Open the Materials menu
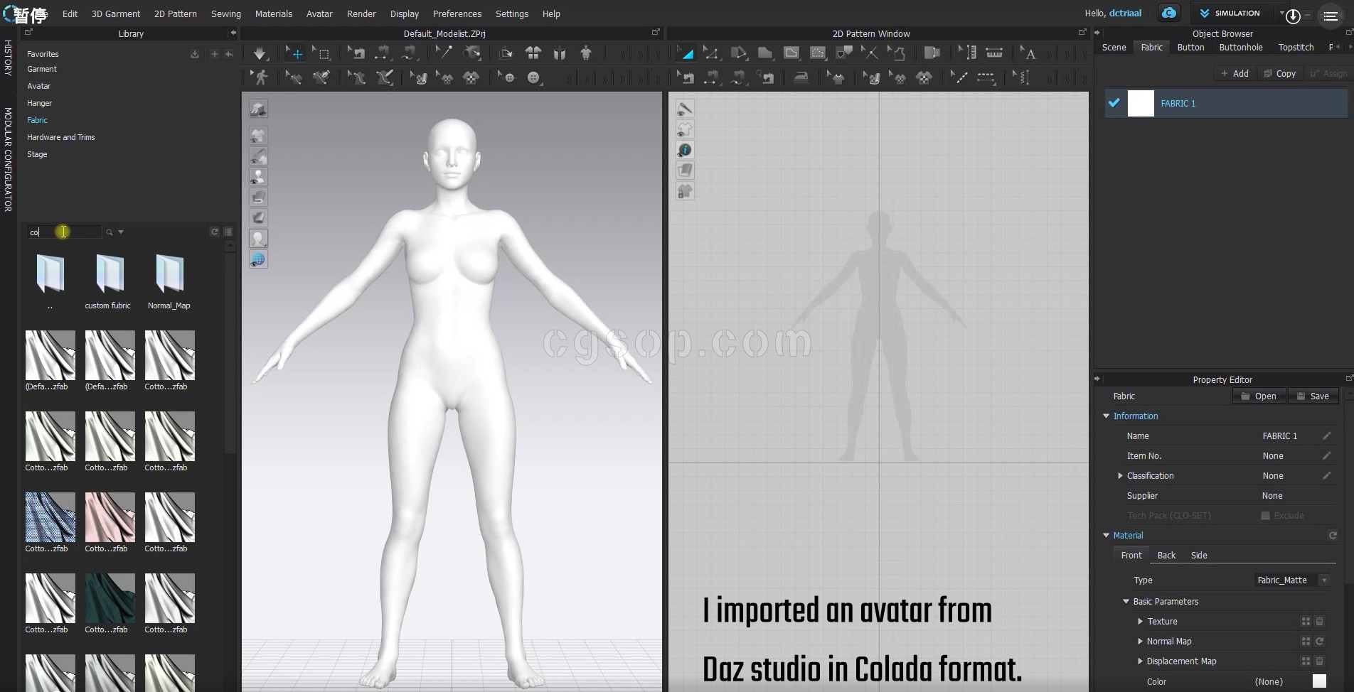 click(x=273, y=13)
